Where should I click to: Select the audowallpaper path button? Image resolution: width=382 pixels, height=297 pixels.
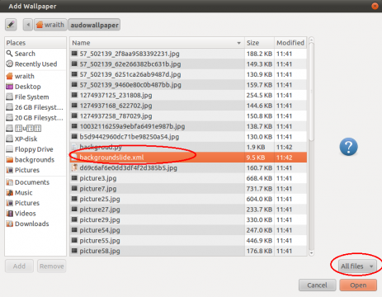pos(94,25)
